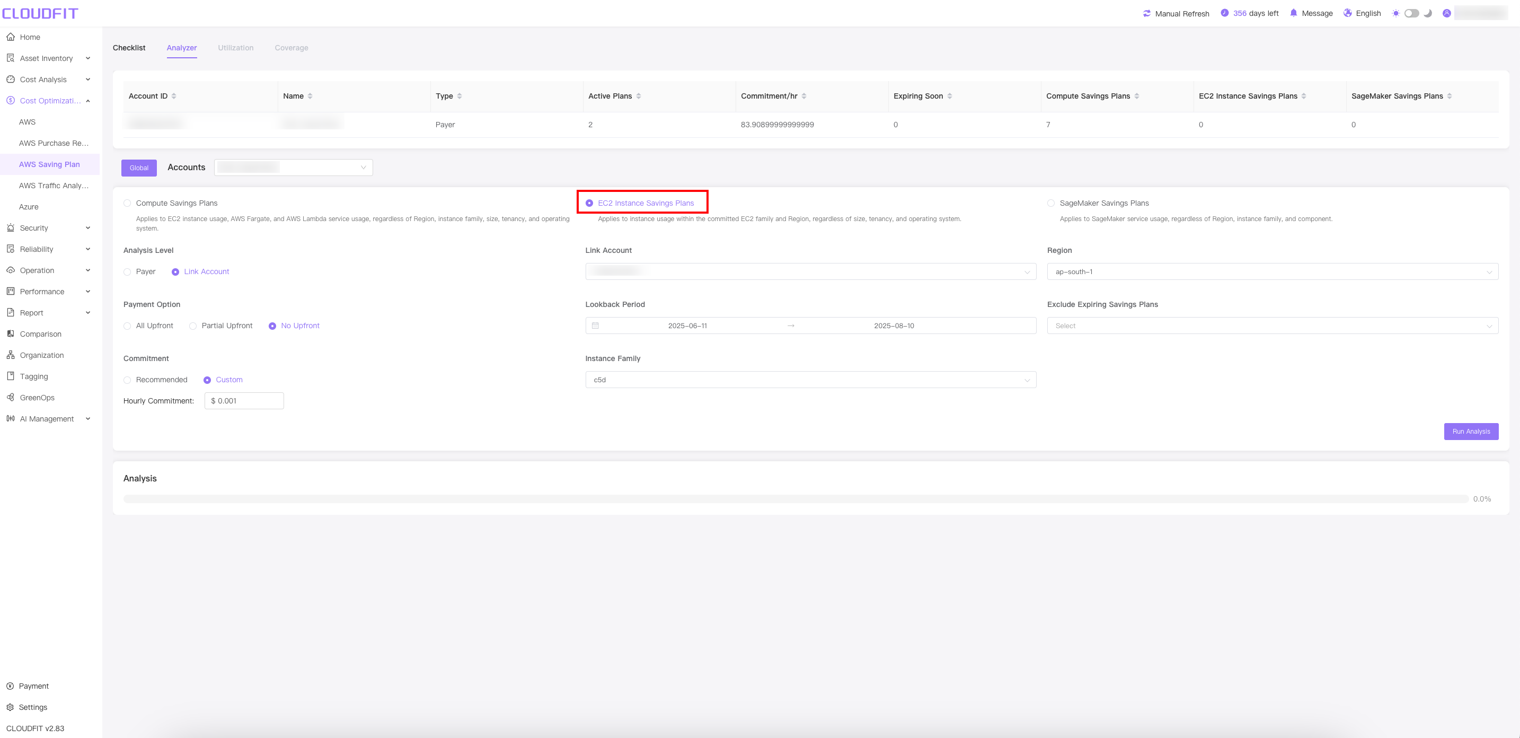Click the Cost Analysis sidebar icon
Screen dimensions: 1520x738
(x=11, y=79)
